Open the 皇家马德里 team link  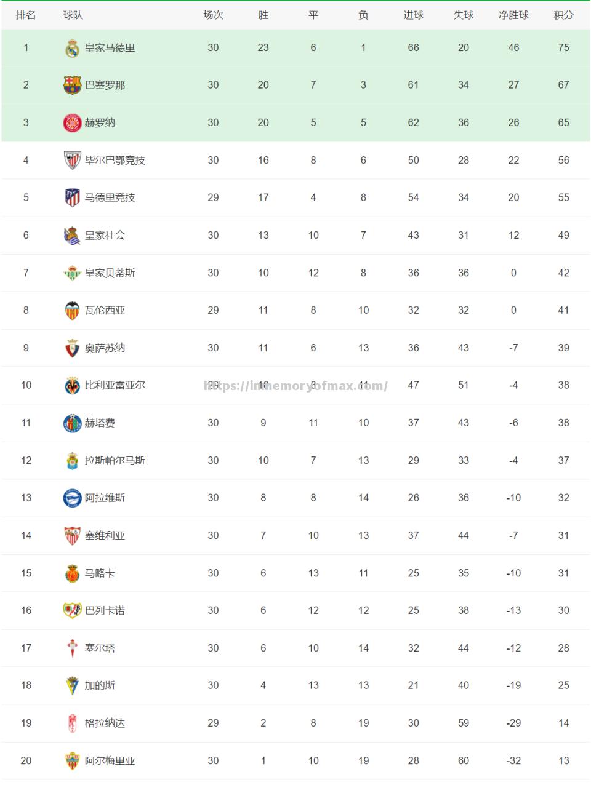point(110,48)
